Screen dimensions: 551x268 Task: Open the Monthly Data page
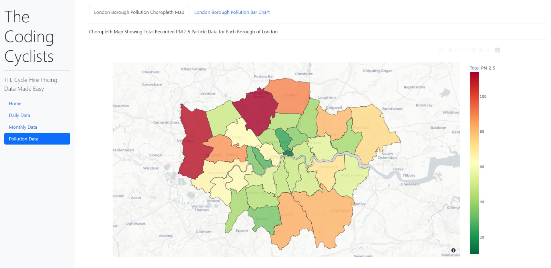(23, 127)
